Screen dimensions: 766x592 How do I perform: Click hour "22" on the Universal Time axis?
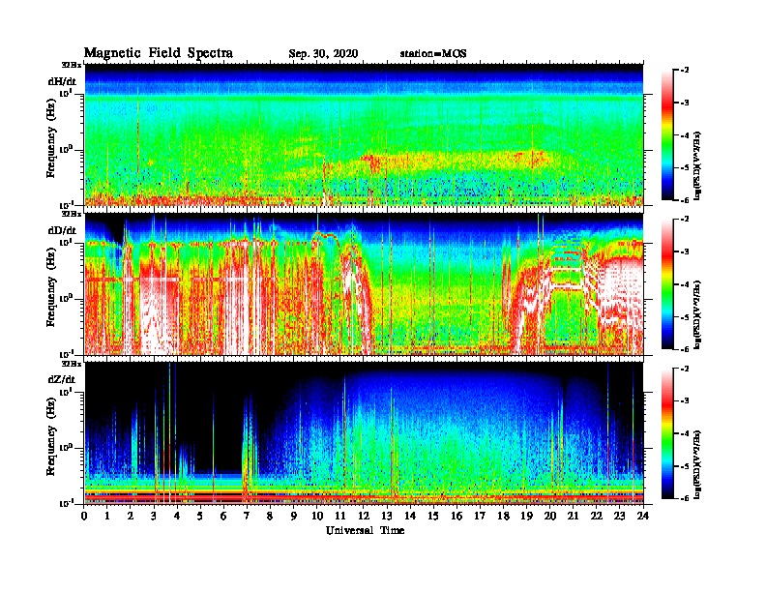(597, 516)
